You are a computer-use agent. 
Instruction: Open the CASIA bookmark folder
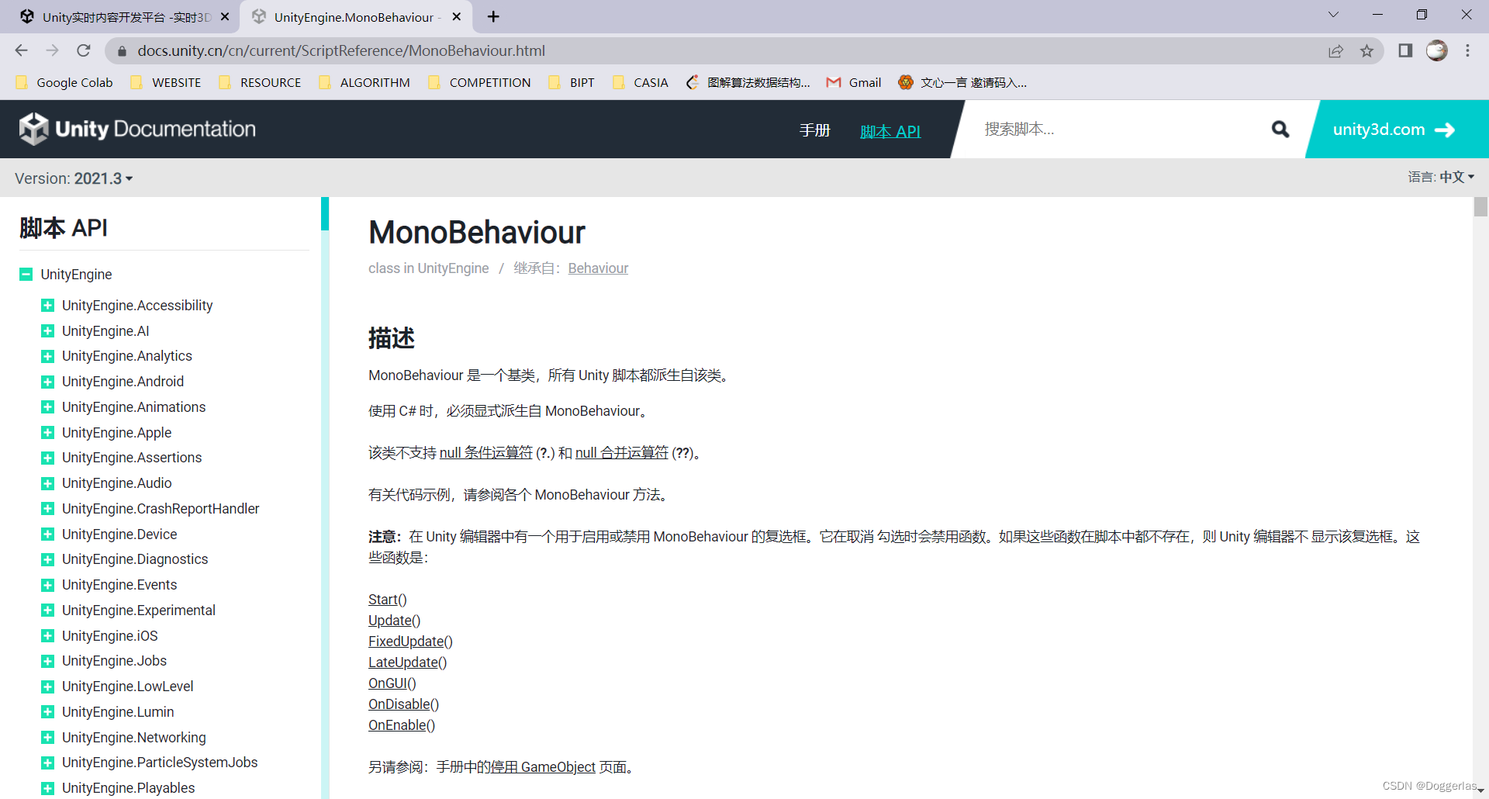[640, 82]
